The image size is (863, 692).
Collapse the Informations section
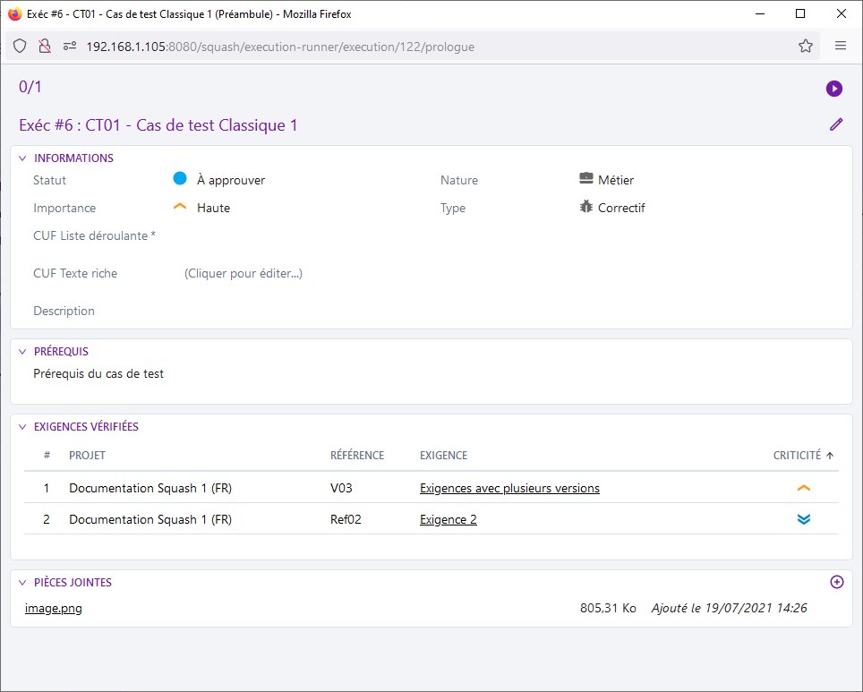click(23, 158)
